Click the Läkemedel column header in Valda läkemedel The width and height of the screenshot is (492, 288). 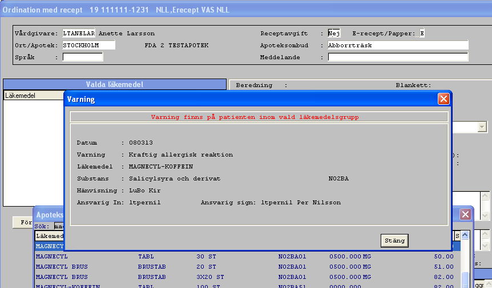click(x=34, y=96)
